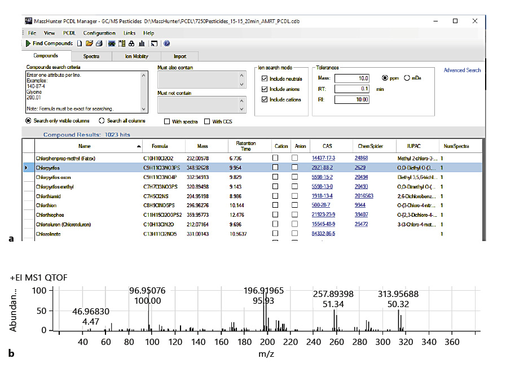Select formula cell C7H5Cl2NS
Viewport: 506px width, 376px height.
[156, 196]
